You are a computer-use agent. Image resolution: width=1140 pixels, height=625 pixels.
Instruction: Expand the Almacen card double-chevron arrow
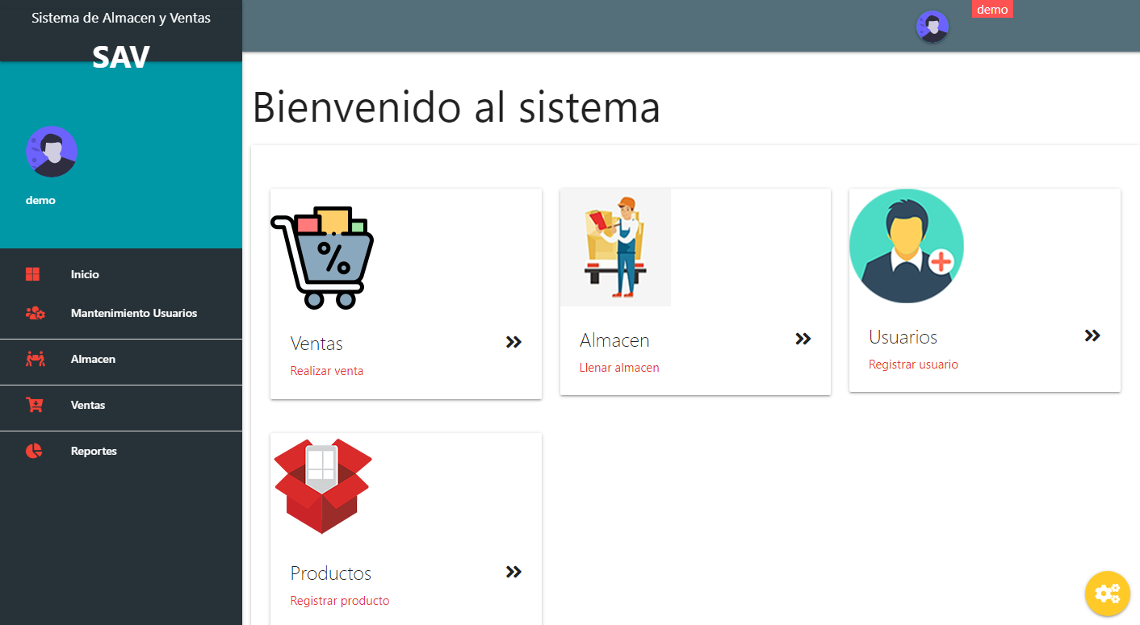(803, 339)
